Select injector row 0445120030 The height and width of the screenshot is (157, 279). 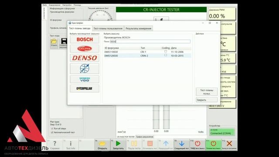tap(148, 56)
